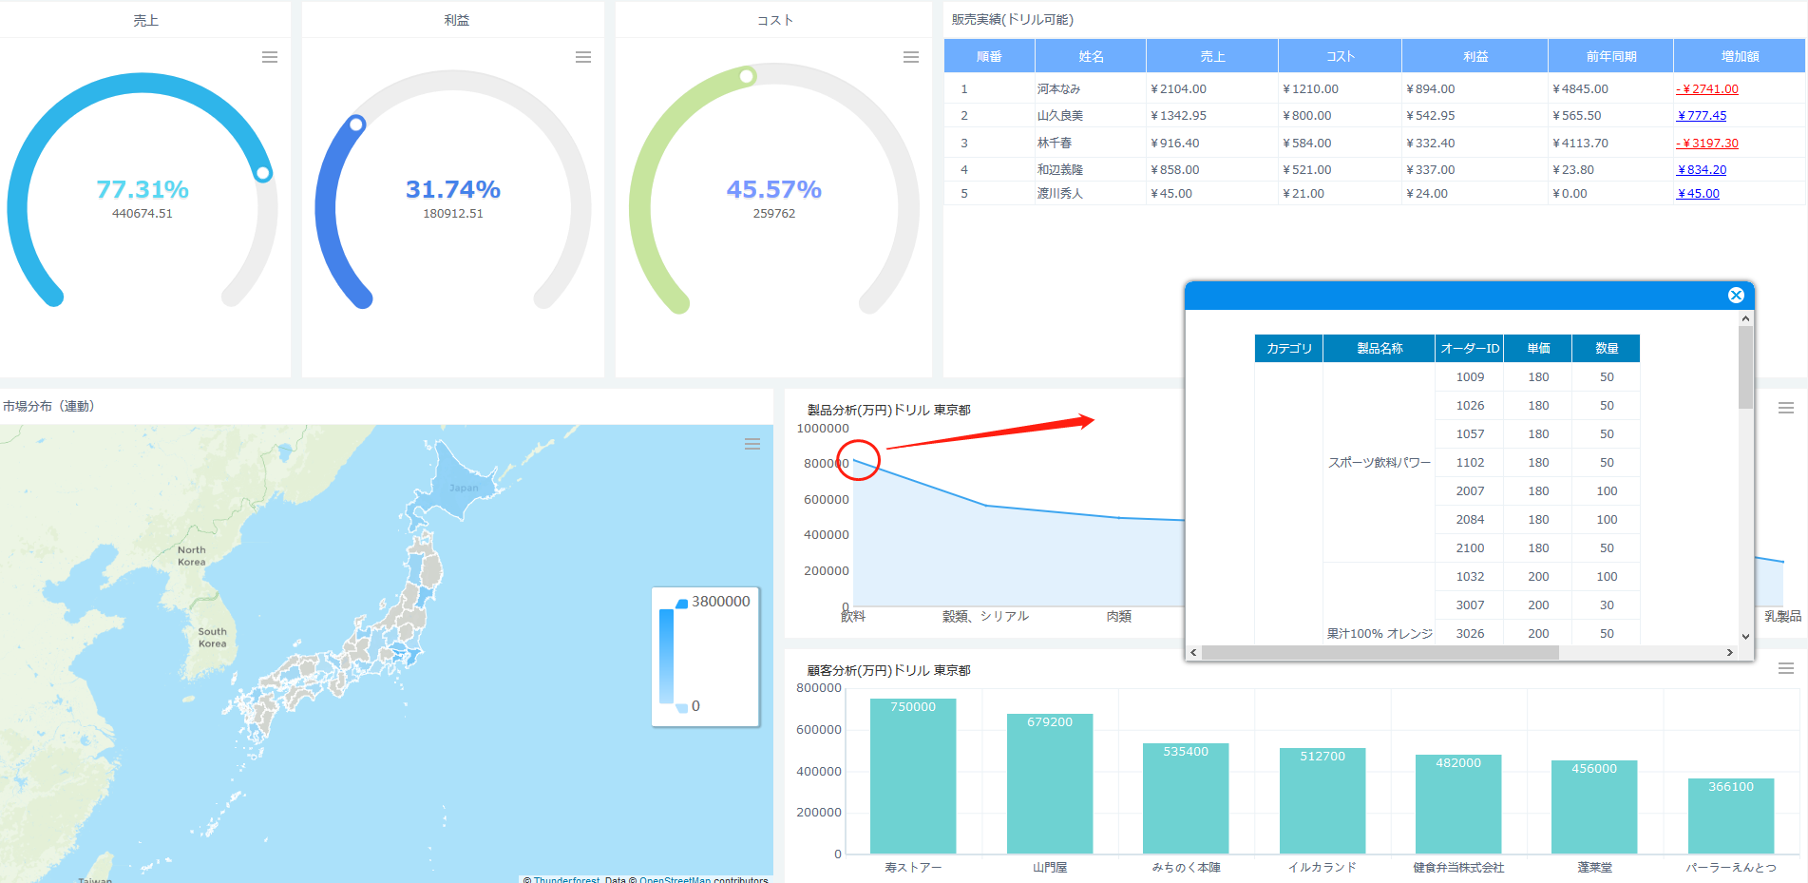Select the スポーツ飲料パワー product cell
This screenshot has height=883, width=1808.
pyautogui.click(x=1380, y=463)
